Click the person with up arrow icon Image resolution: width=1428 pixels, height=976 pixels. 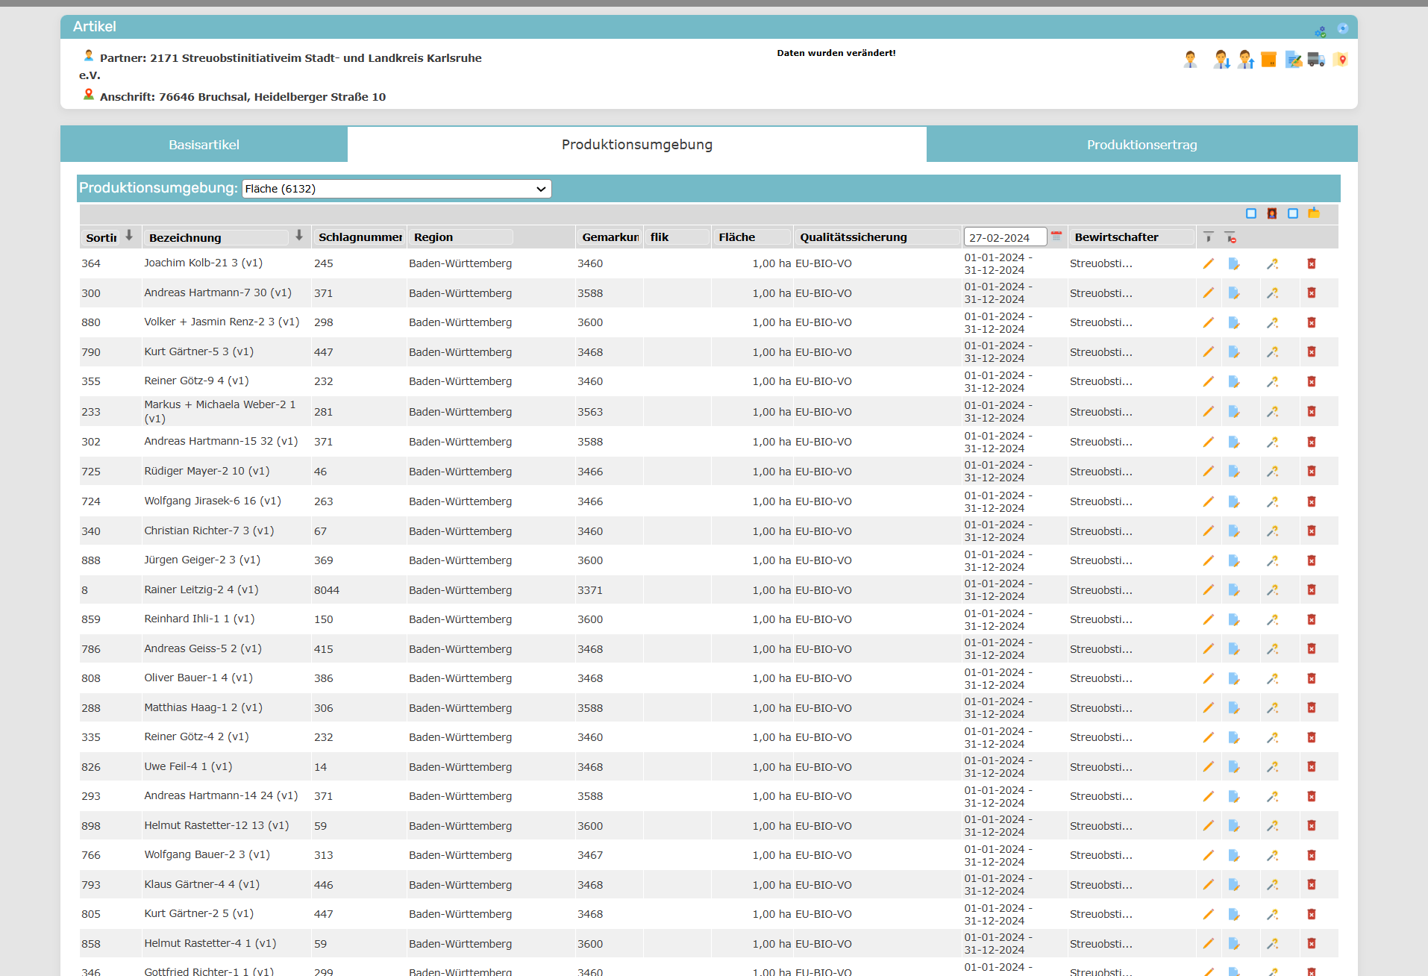coord(1245,60)
